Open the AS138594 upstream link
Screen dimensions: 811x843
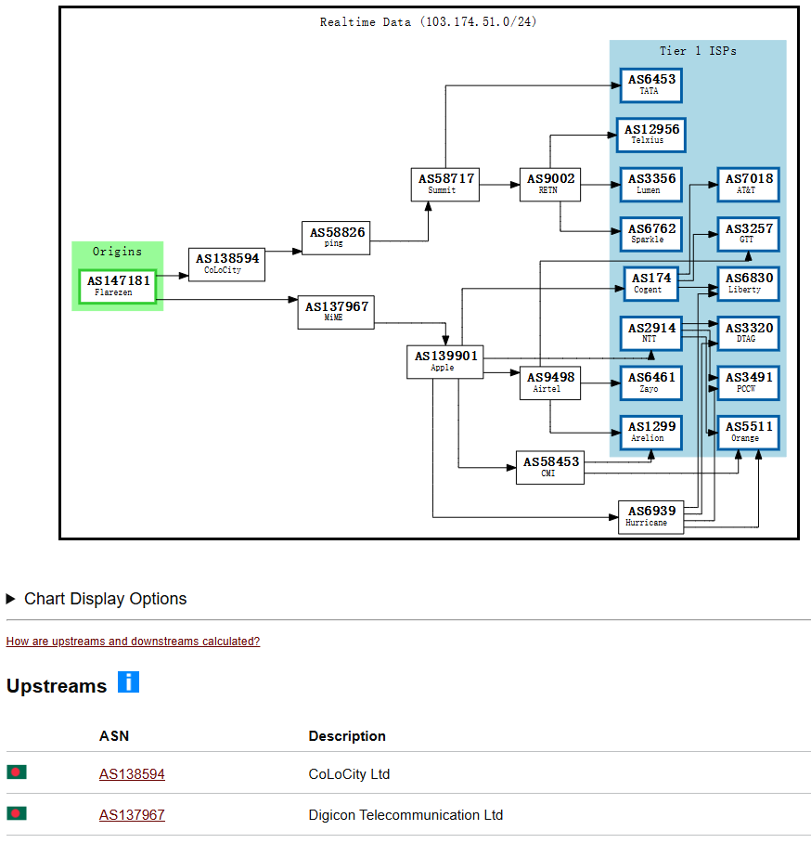tap(132, 774)
